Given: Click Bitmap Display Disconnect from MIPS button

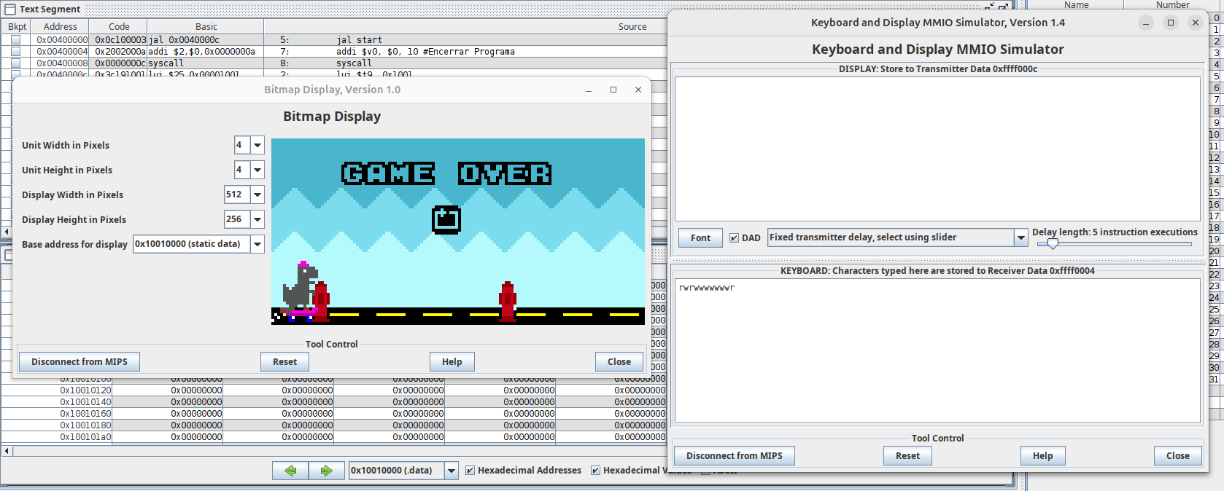Looking at the screenshot, I should pos(79,362).
